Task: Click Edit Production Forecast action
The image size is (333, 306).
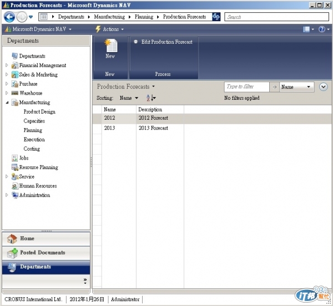Action: 167,42
